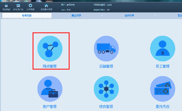
Task: Close the 网点管理 tab with its ×
Action: 102,15
